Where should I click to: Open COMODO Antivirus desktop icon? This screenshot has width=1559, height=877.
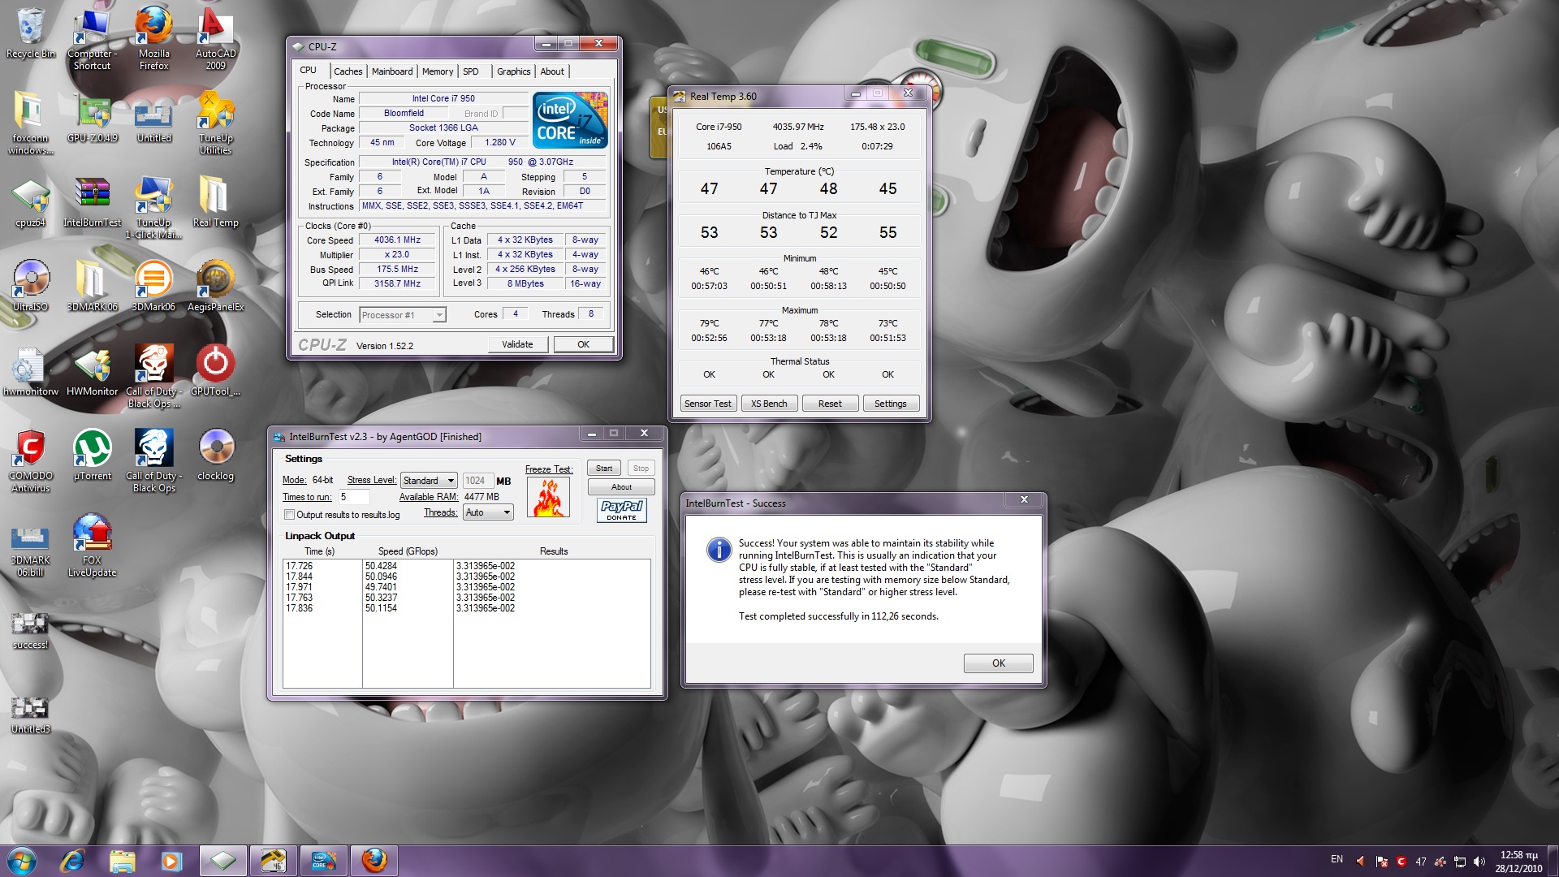coord(31,460)
